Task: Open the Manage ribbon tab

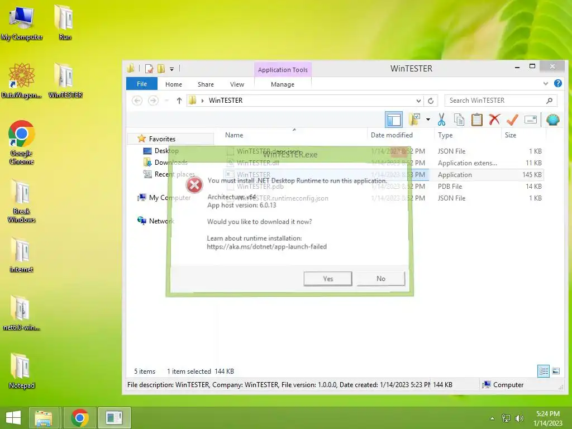Action: coord(282,84)
